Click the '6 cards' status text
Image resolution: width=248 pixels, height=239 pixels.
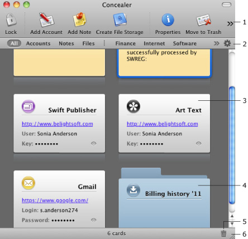pyautogui.click(x=117, y=233)
